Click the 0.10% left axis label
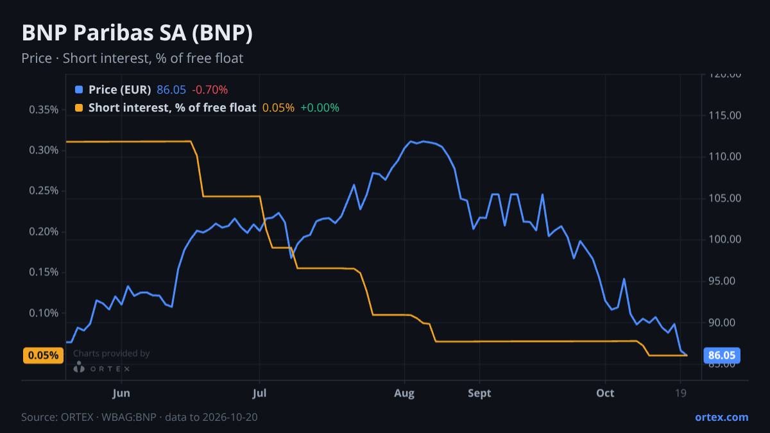This screenshot has height=433, width=770. 44,313
